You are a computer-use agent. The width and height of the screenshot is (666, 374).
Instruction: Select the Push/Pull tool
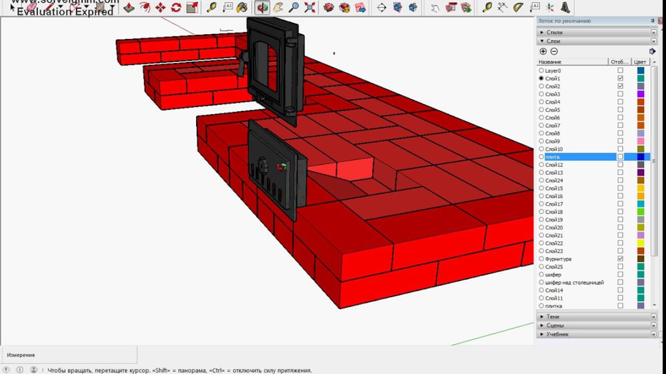[x=129, y=7]
